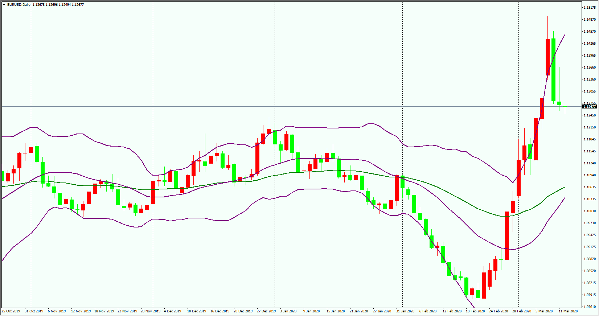
Task: Click the 21 Jan 2020 date label
Action: click(359, 311)
